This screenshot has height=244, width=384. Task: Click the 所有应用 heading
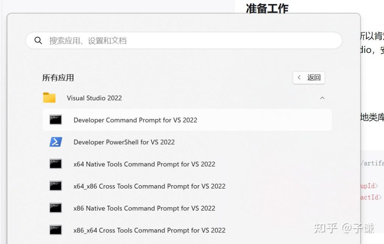point(58,78)
